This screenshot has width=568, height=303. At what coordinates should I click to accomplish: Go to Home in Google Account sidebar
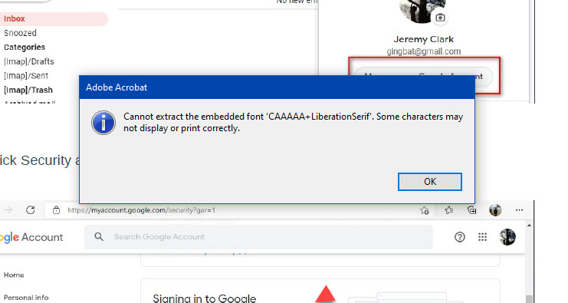point(14,275)
